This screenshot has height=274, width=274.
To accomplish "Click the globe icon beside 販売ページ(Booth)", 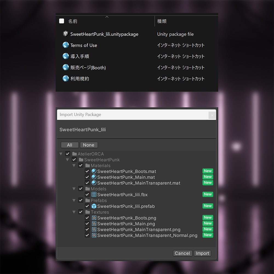I will point(65,67).
